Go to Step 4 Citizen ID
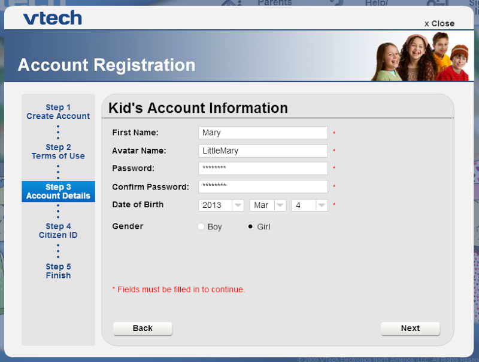Image resolution: width=479 pixels, height=362 pixels. (x=58, y=231)
